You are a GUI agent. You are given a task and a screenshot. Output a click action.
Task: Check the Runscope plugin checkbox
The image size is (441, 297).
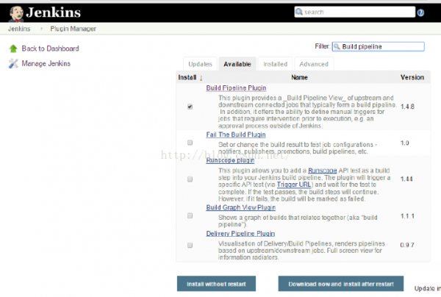tap(190, 179)
